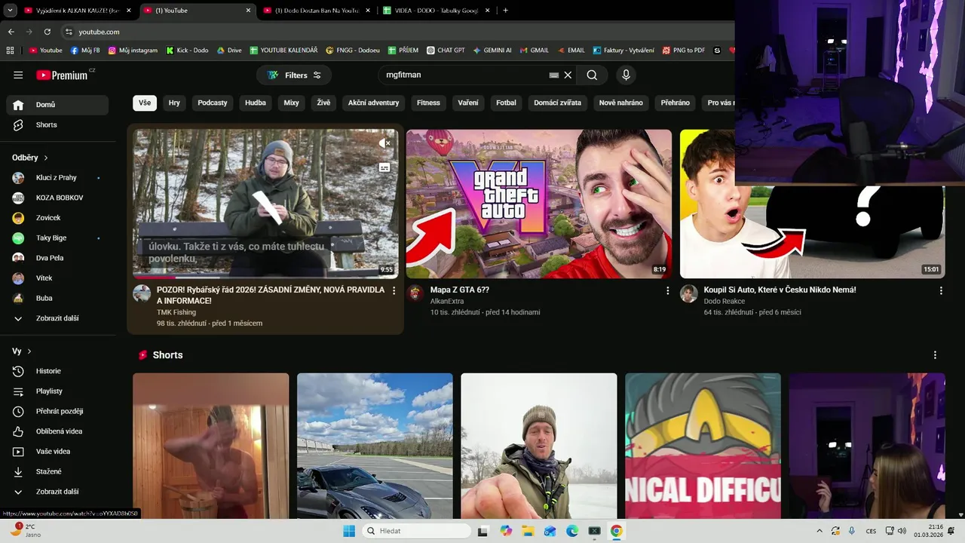Open Vaše videa in the sidebar
This screenshot has width=965, height=543.
pyautogui.click(x=57, y=452)
